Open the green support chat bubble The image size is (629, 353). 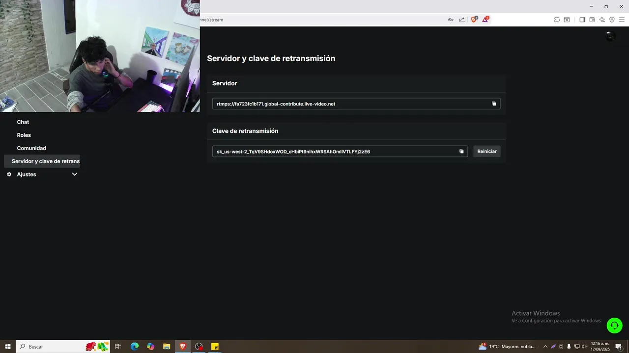614,326
